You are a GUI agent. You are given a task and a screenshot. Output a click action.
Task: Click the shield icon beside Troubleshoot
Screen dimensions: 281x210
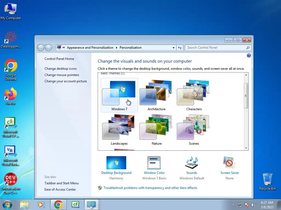(x=100, y=188)
